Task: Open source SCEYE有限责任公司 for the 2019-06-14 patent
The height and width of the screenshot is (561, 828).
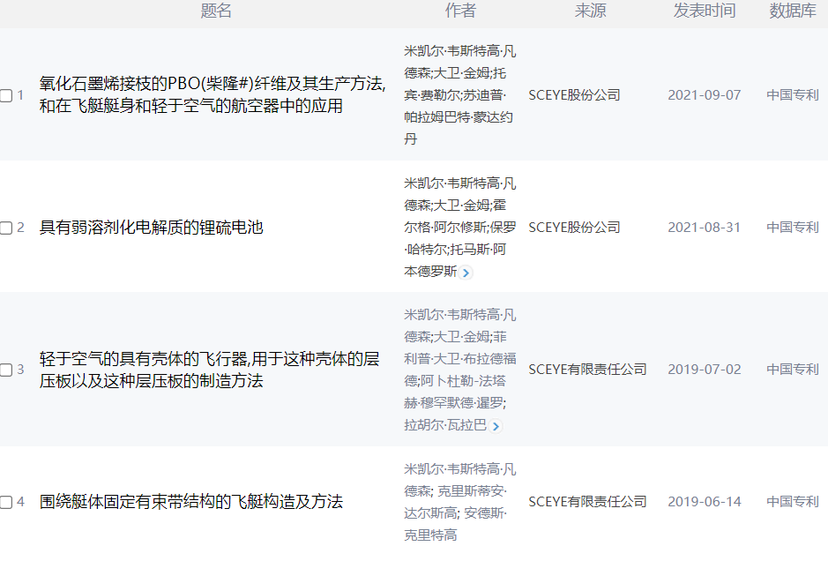Action: click(587, 502)
